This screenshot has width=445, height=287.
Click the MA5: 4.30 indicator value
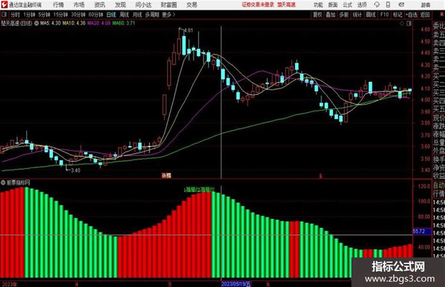point(50,23)
